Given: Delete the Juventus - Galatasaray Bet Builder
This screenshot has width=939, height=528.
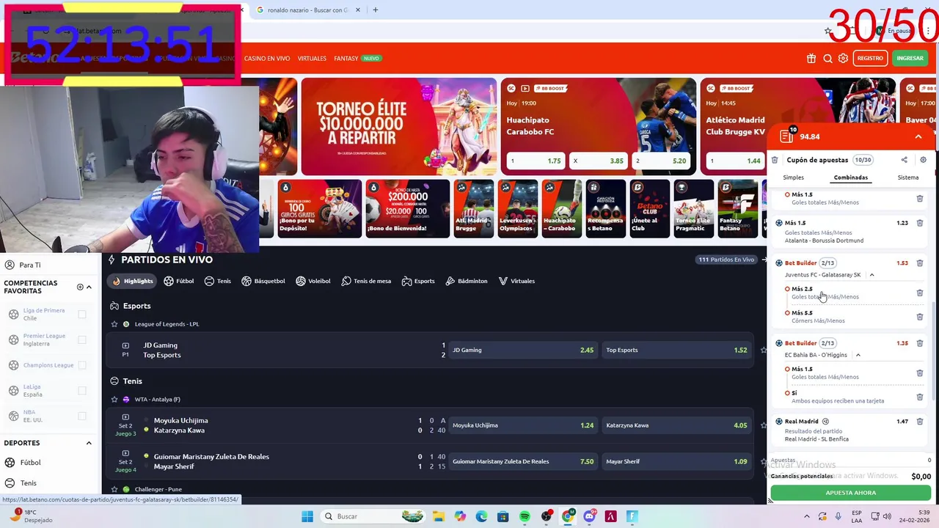Looking at the screenshot, I should (x=920, y=263).
